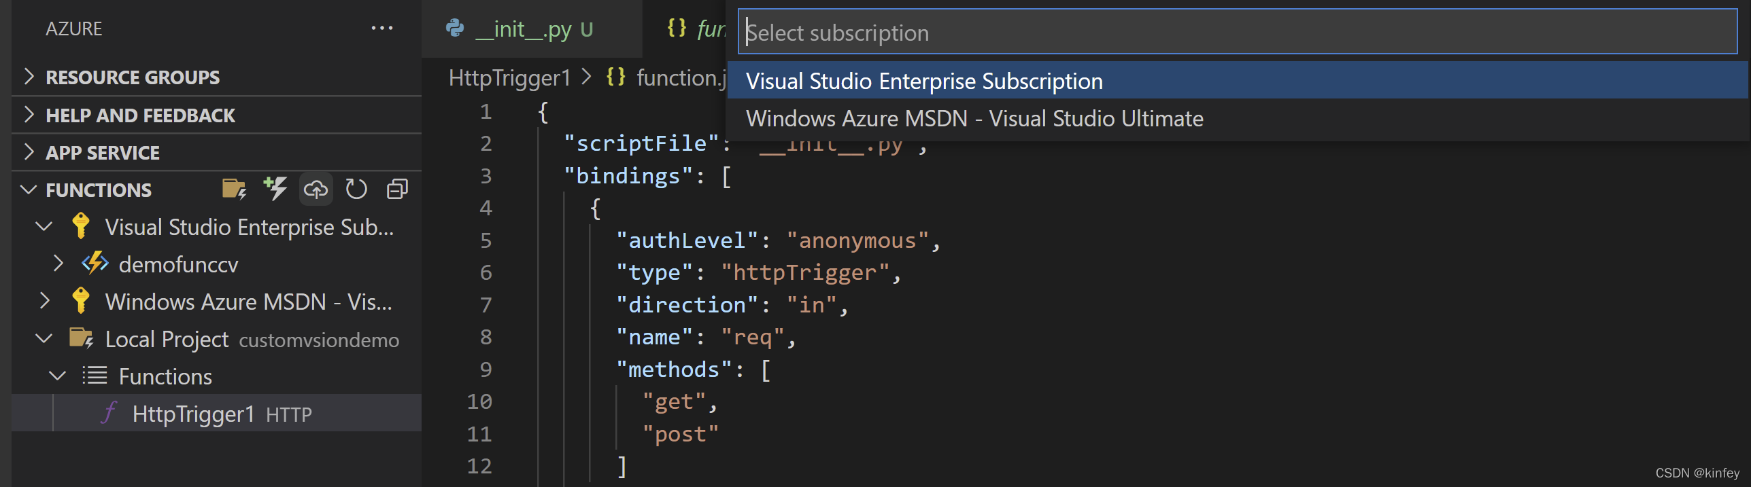
Task: Click the HttpTrigger1 function f icon
Action: (109, 412)
